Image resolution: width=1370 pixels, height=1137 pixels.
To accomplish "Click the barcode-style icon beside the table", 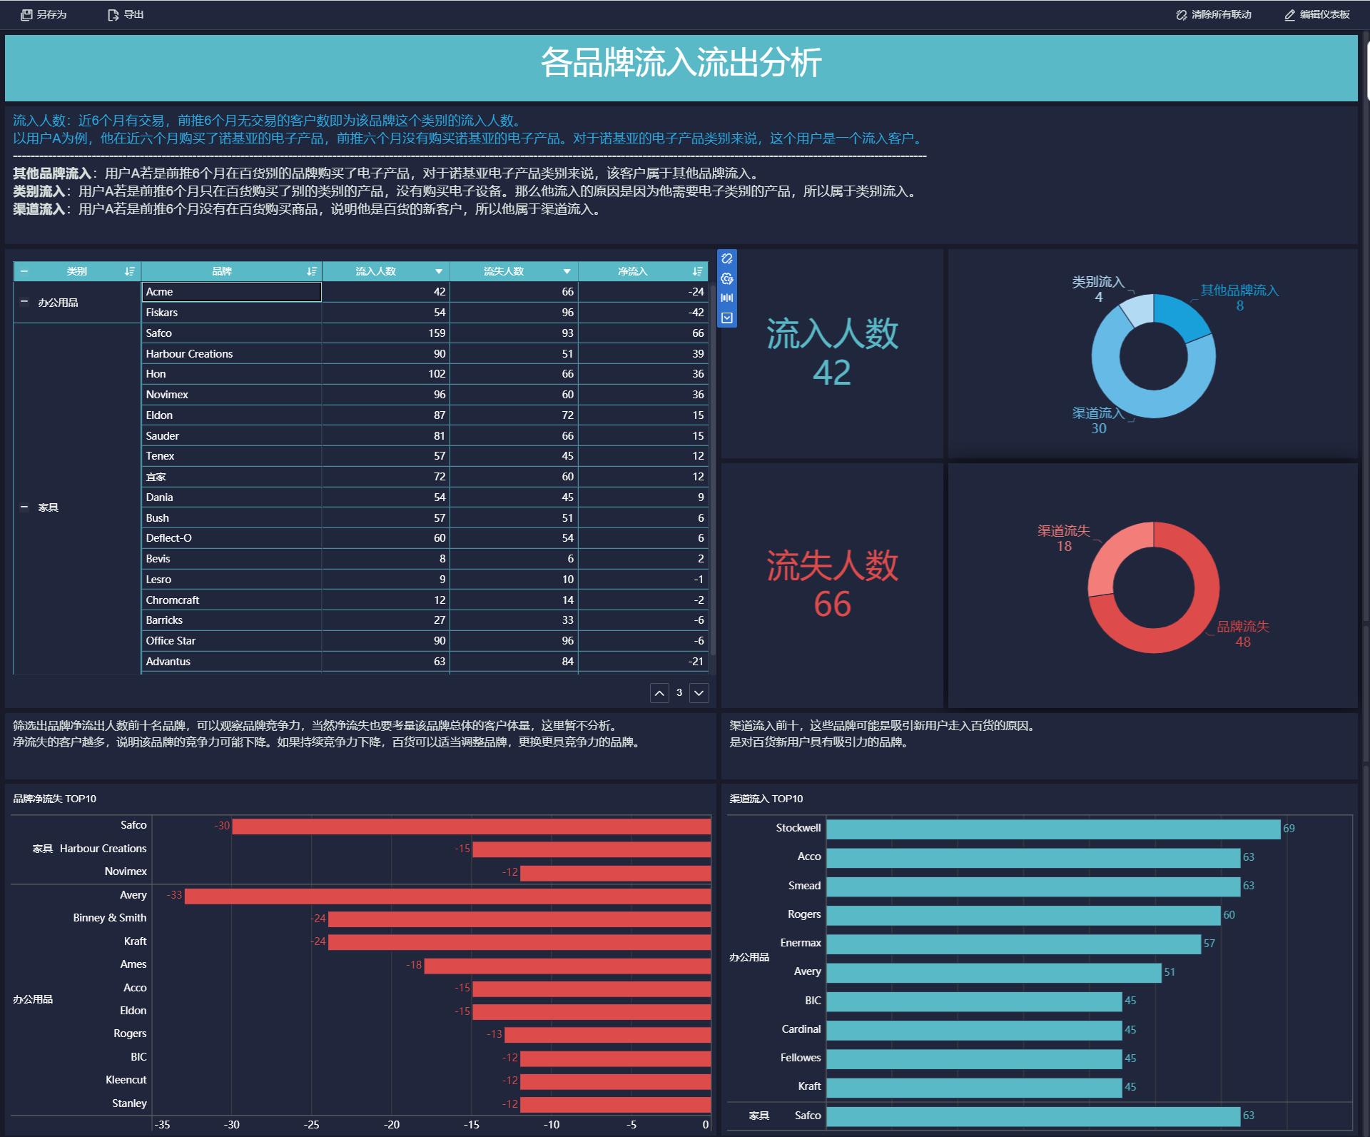I will tap(726, 298).
